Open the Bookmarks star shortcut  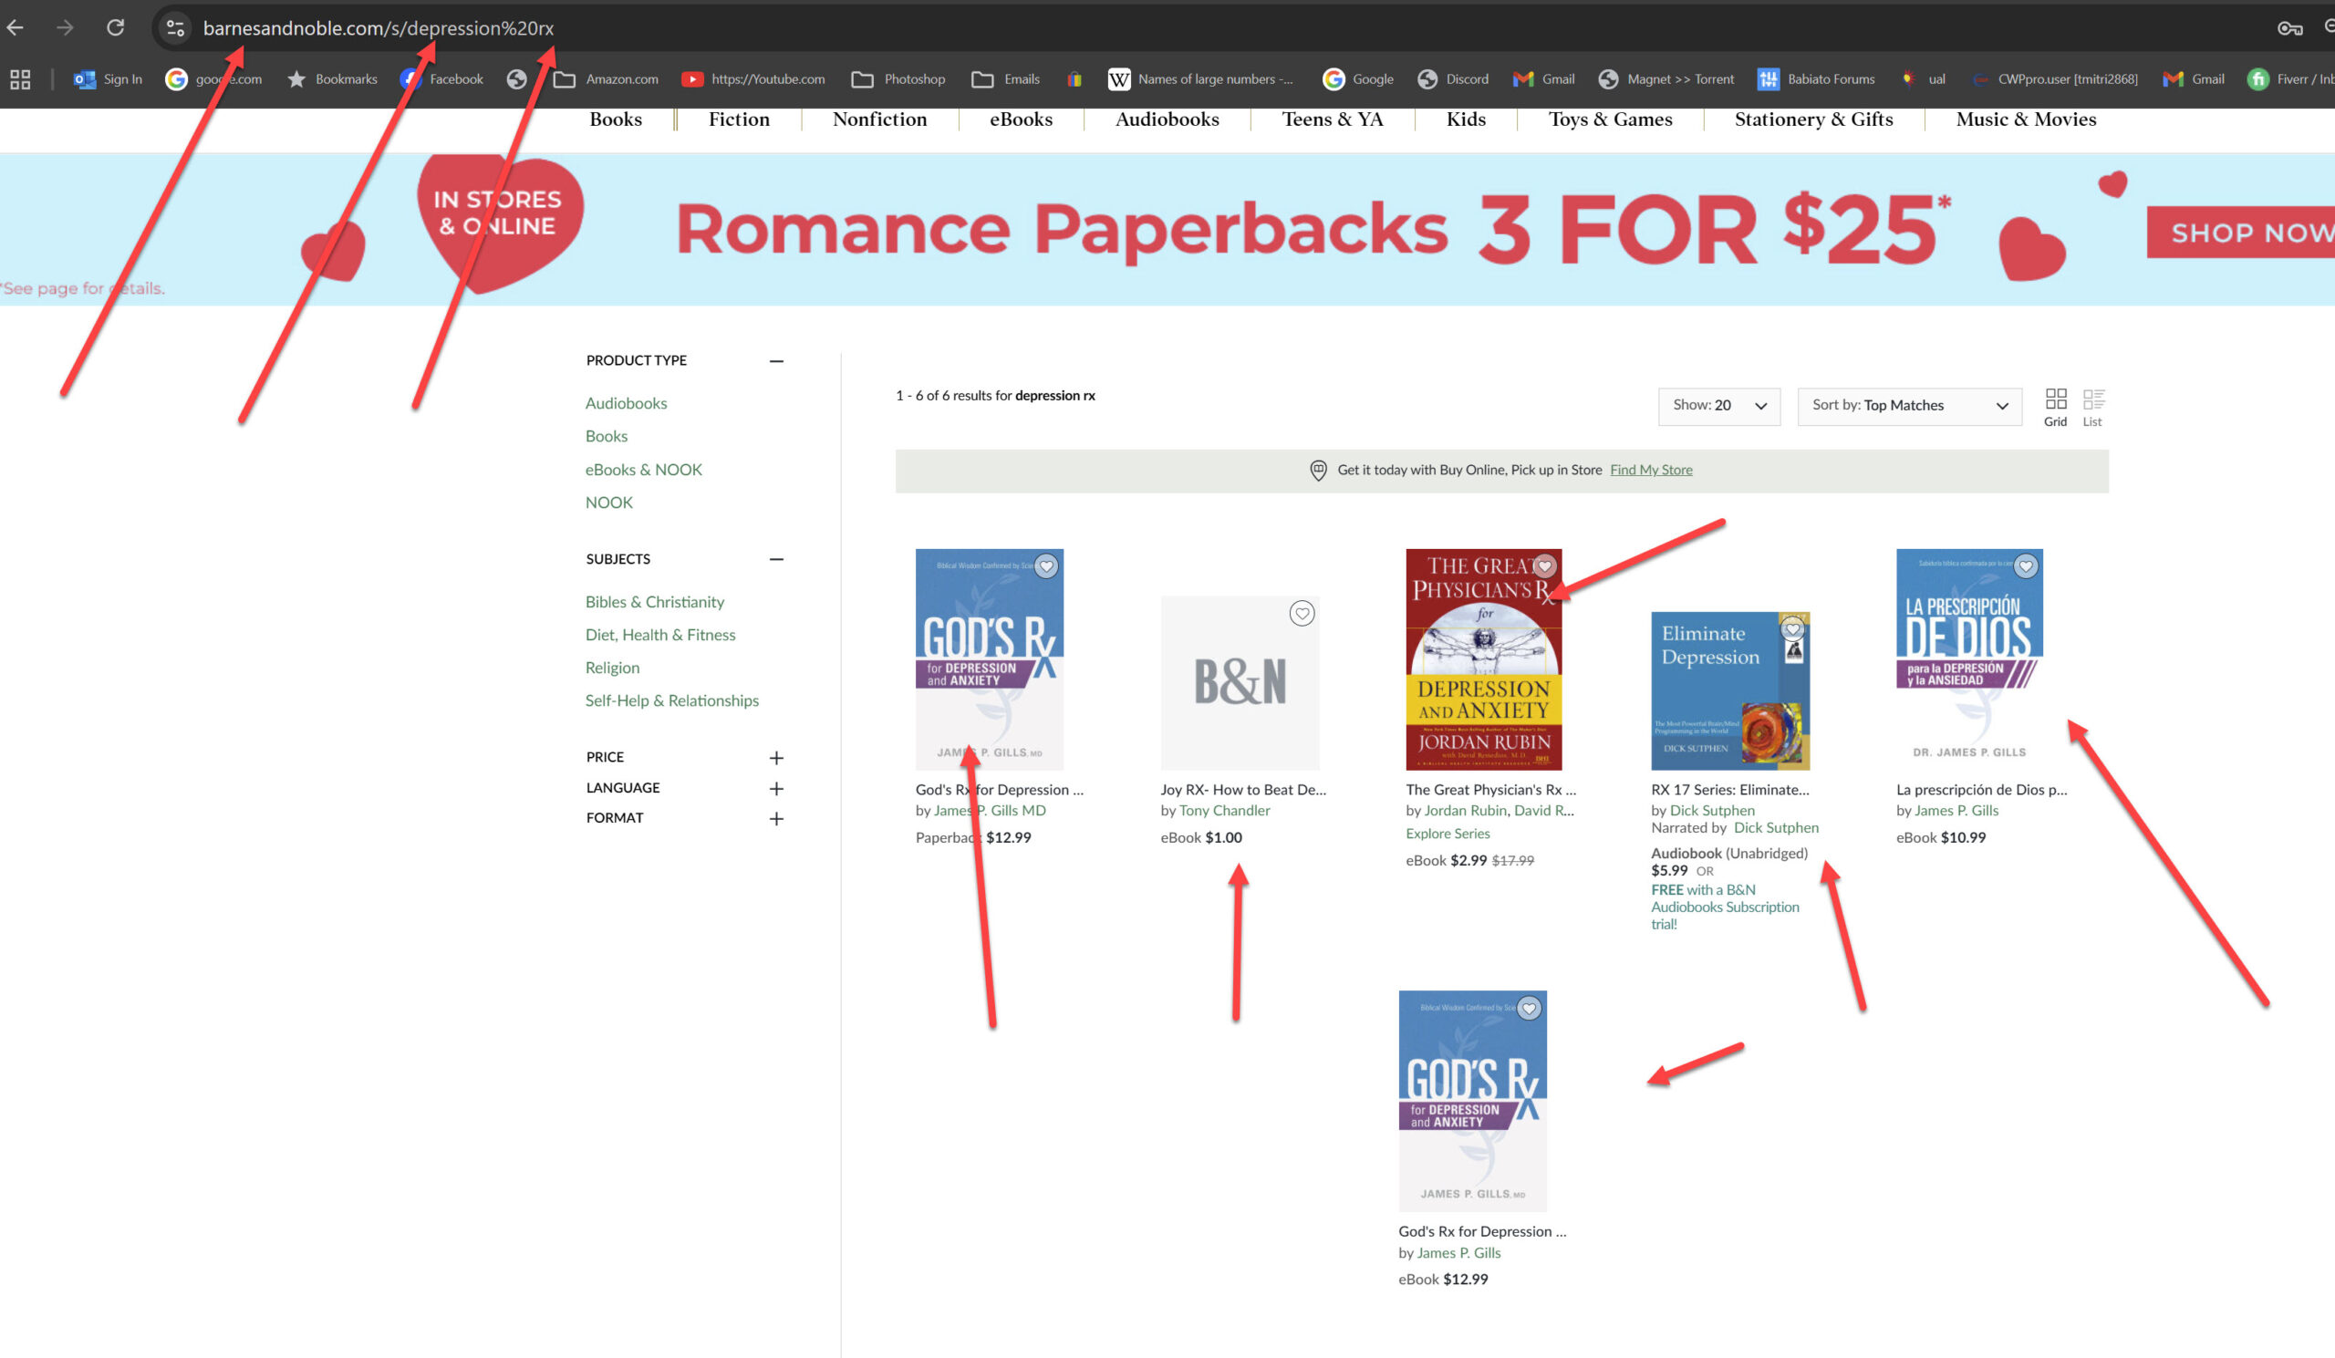[x=332, y=79]
